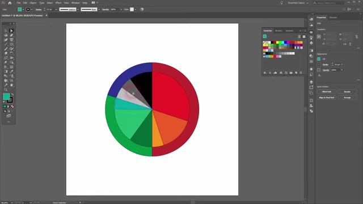
Task: Open the Swatches panel icon in dock
Action: pos(311,32)
